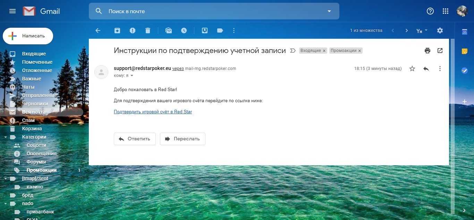Viewport: 474px width, 220px height.
Task: Click the Ответить button
Action: click(x=135, y=139)
